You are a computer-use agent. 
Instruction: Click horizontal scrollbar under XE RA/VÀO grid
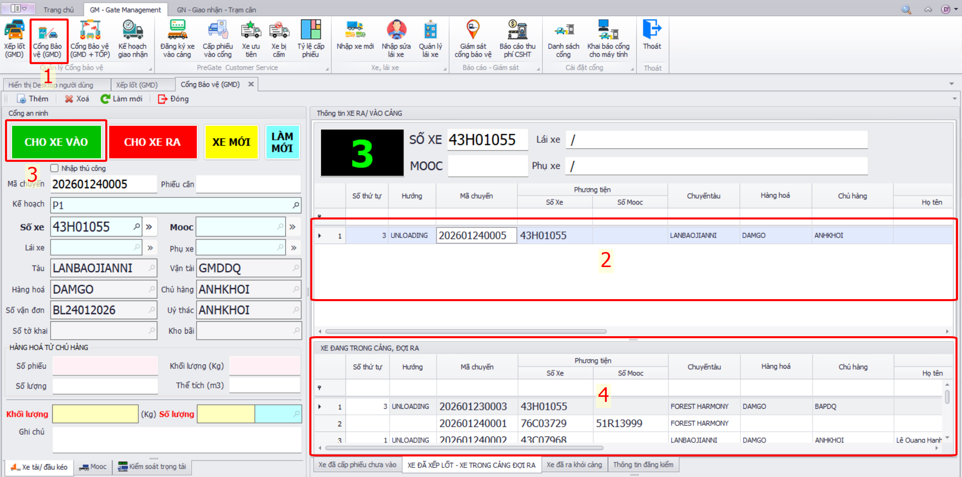[x=465, y=331]
